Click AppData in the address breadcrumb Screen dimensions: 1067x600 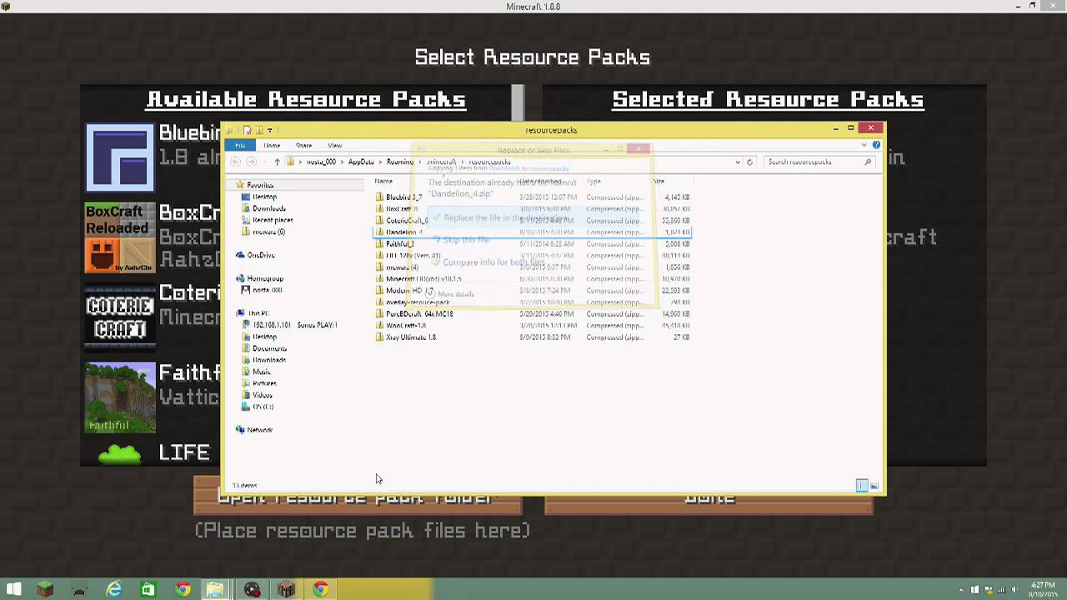(361, 162)
